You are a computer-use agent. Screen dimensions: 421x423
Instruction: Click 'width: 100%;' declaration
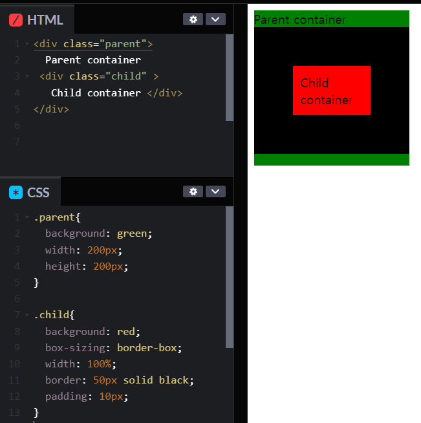[x=81, y=364]
